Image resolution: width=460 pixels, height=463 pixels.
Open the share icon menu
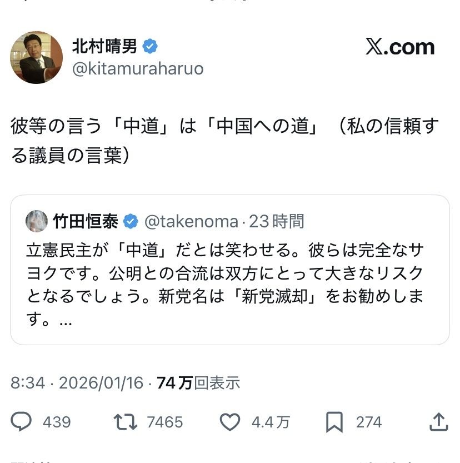click(x=438, y=422)
